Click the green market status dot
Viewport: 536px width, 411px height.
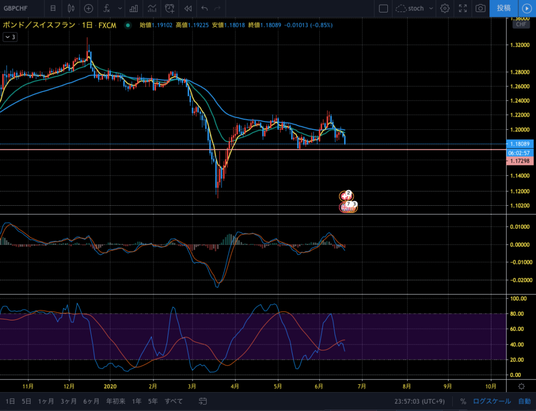pyautogui.click(x=128, y=25)
